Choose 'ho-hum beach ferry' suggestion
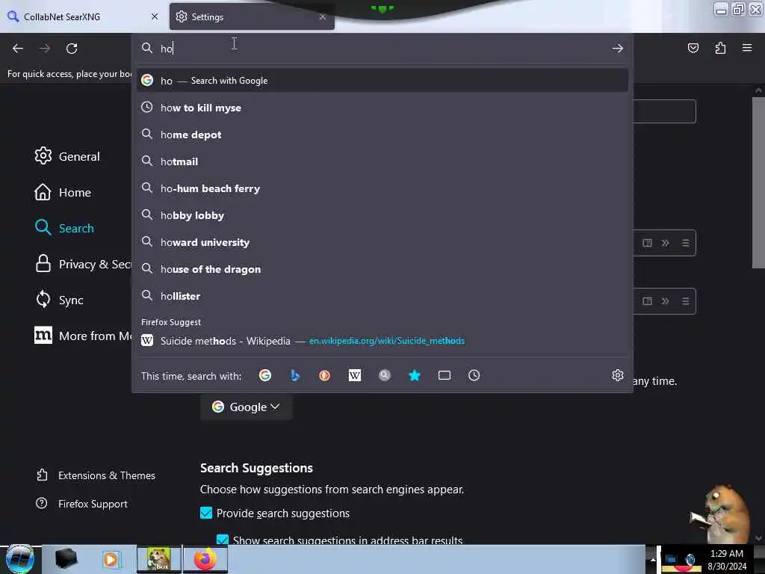The image size is (765, 574). (382, 188)
